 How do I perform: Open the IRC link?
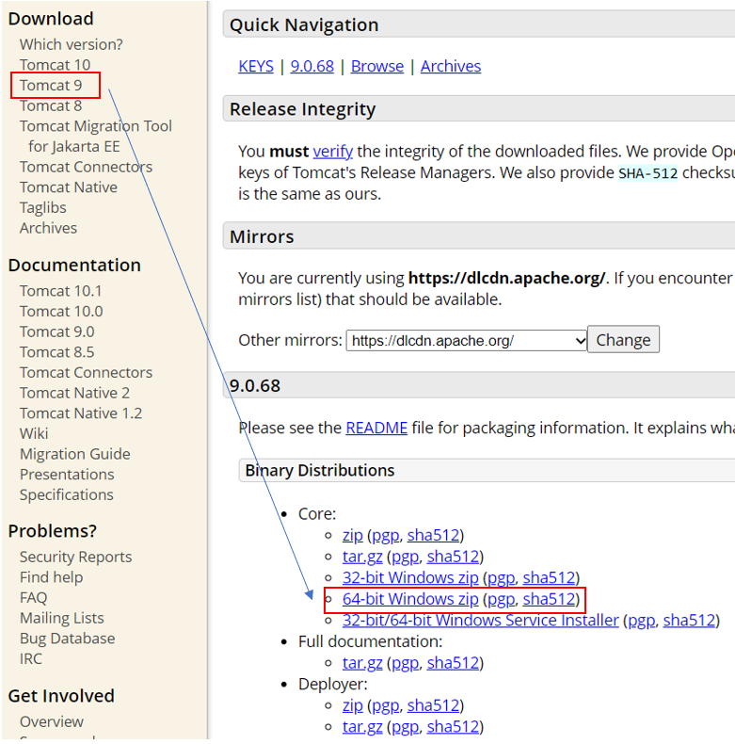(x=31, y=659)
